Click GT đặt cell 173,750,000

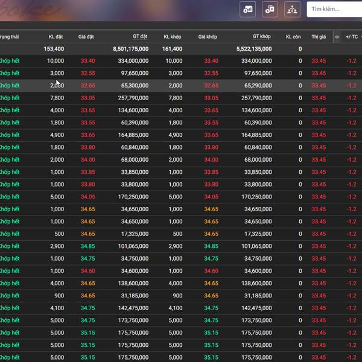click(x=133, y=320)
